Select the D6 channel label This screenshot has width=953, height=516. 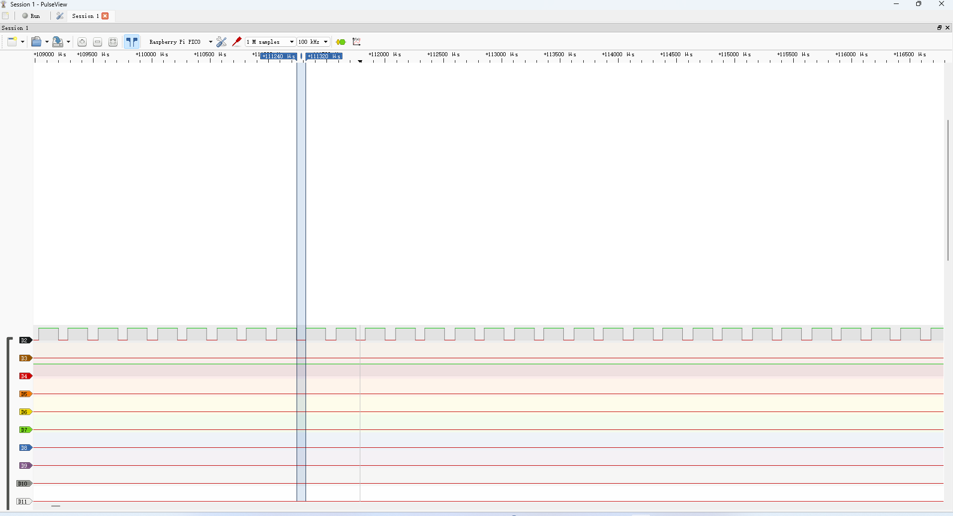pyautogui.click(x=25, y=412)
